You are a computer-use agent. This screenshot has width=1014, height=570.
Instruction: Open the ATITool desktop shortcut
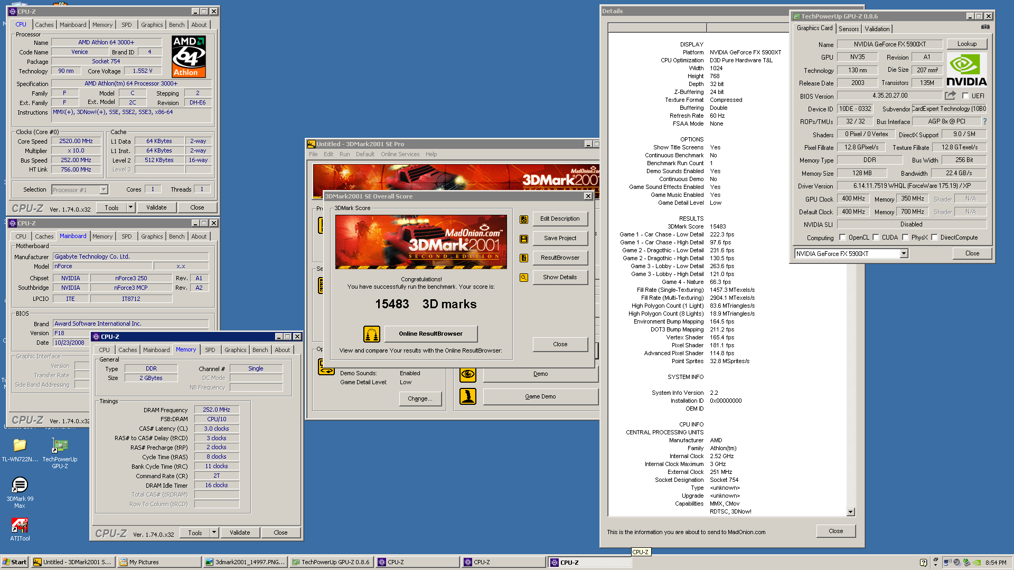[20, 529]
